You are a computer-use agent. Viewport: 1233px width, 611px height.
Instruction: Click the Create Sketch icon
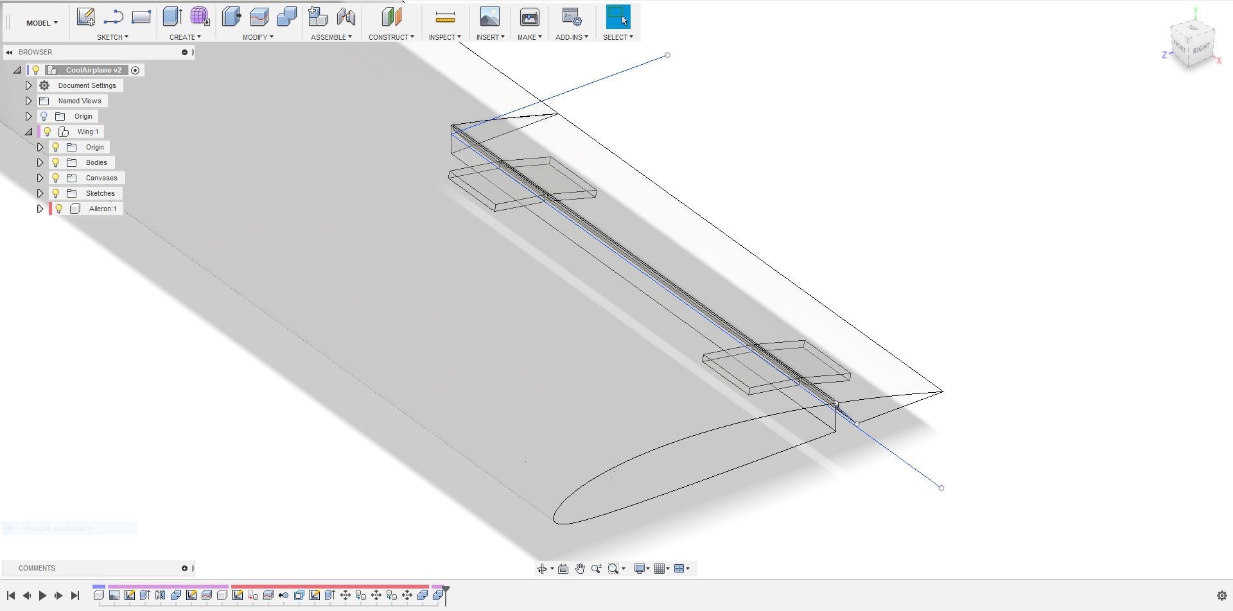click(85, 17)
